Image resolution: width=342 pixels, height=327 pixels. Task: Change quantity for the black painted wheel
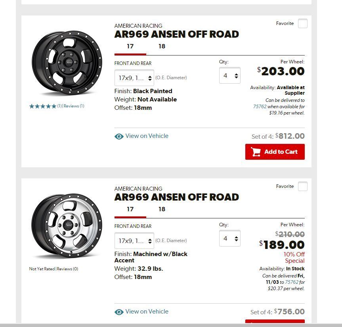(230, 75)
